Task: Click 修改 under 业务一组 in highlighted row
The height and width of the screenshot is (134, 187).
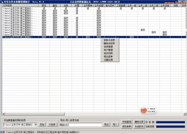Action: click(132, 37)
